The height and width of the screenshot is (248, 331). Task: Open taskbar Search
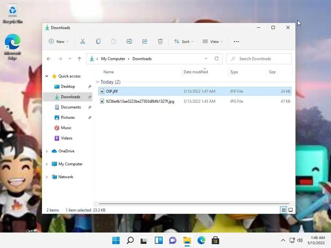(x=130, y=240)
